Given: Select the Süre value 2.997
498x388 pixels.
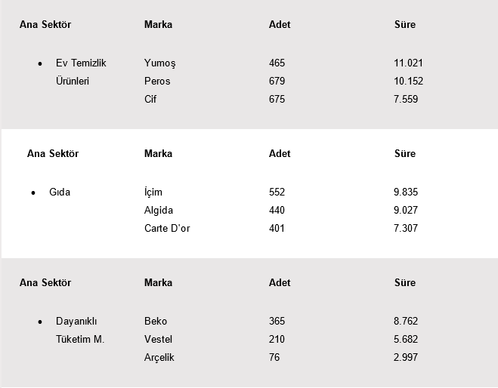Looking at the screenshot, I should pos(406,358).
